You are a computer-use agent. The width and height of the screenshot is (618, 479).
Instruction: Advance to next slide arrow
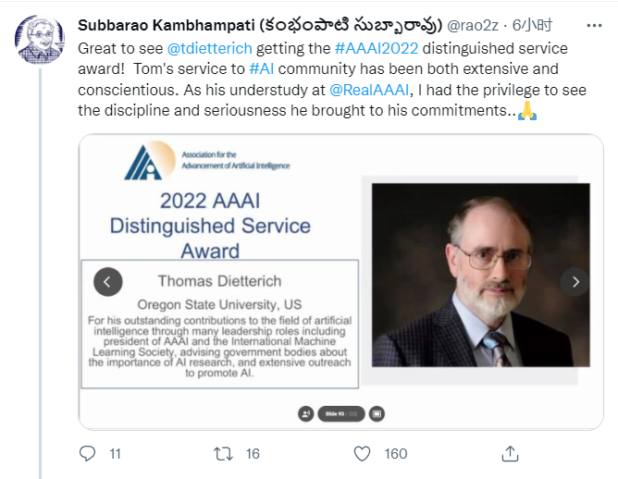coord(575,281)
